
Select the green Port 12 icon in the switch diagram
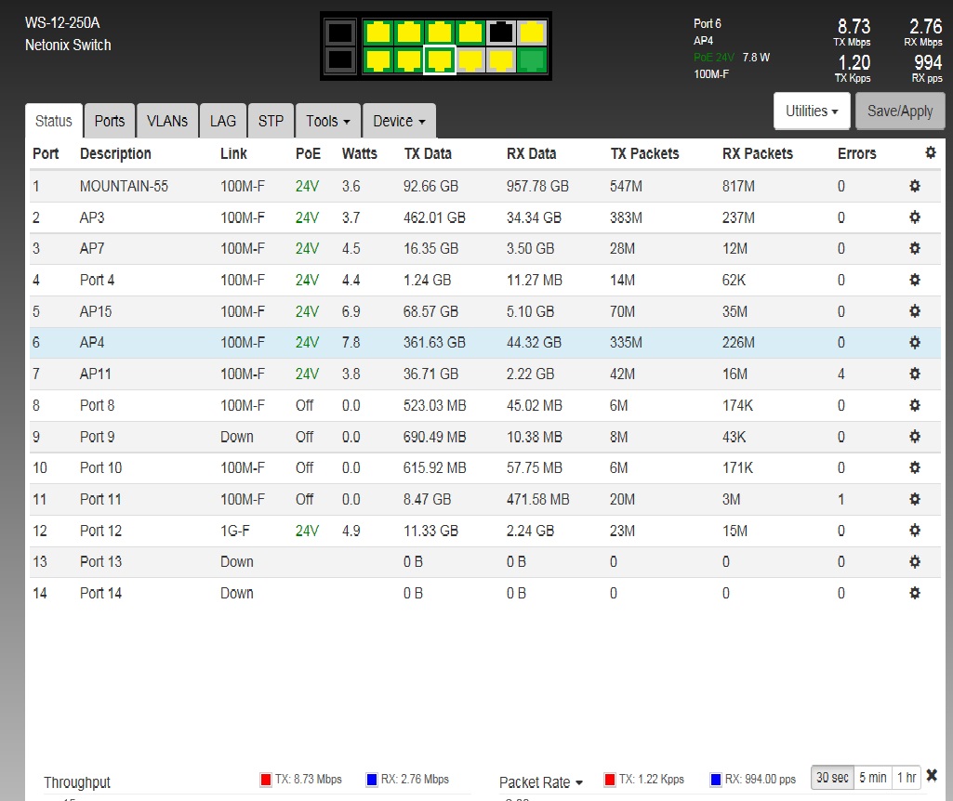pyautogui.click(x=533, y=60)
